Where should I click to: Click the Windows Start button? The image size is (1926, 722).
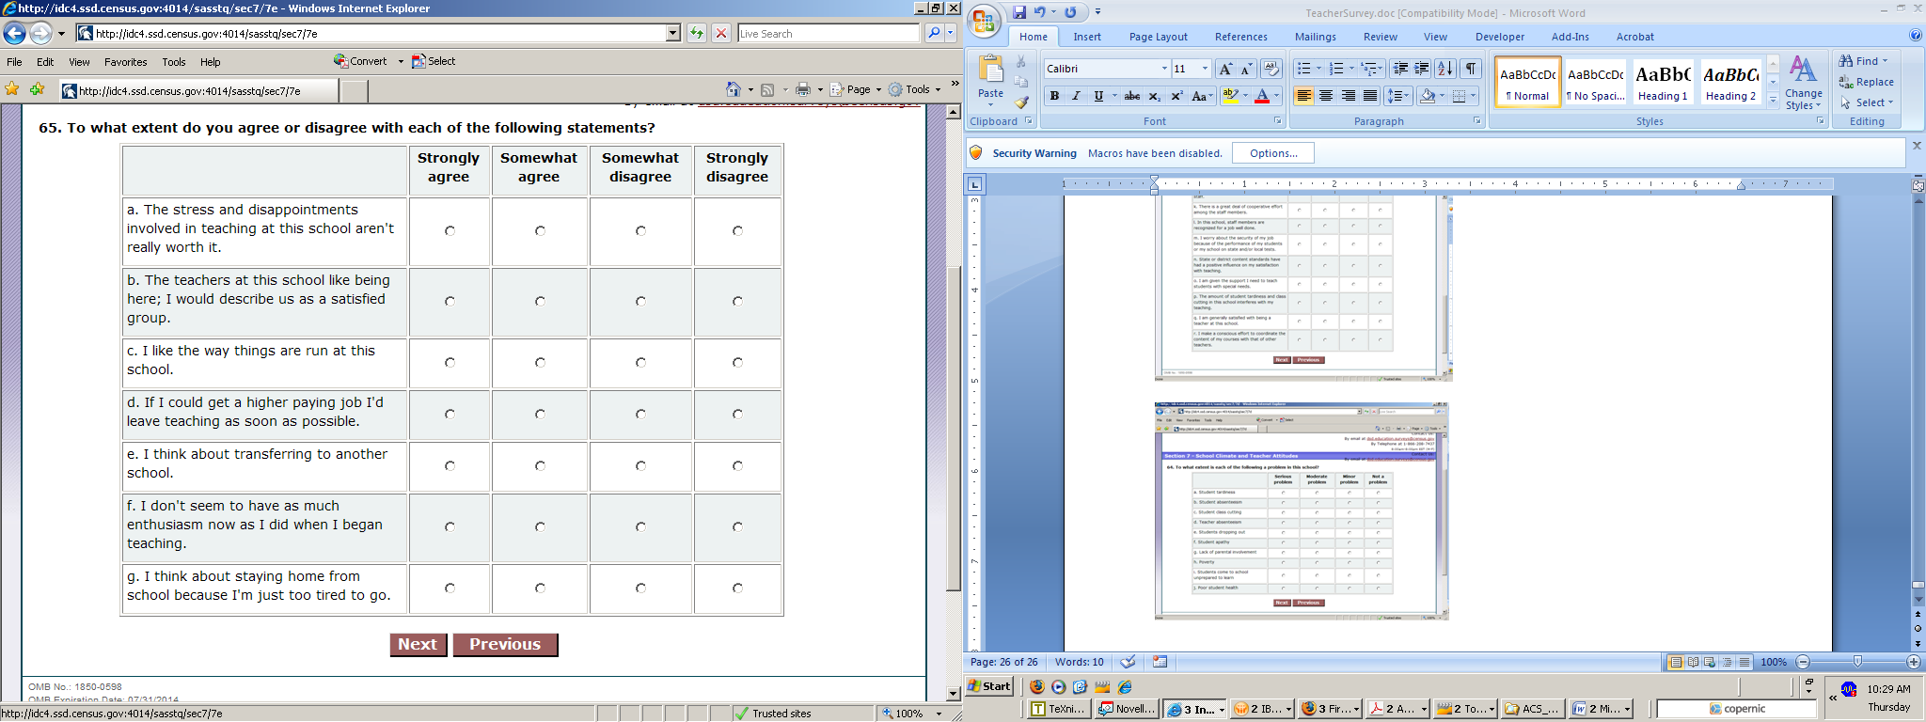coord(990,686)
